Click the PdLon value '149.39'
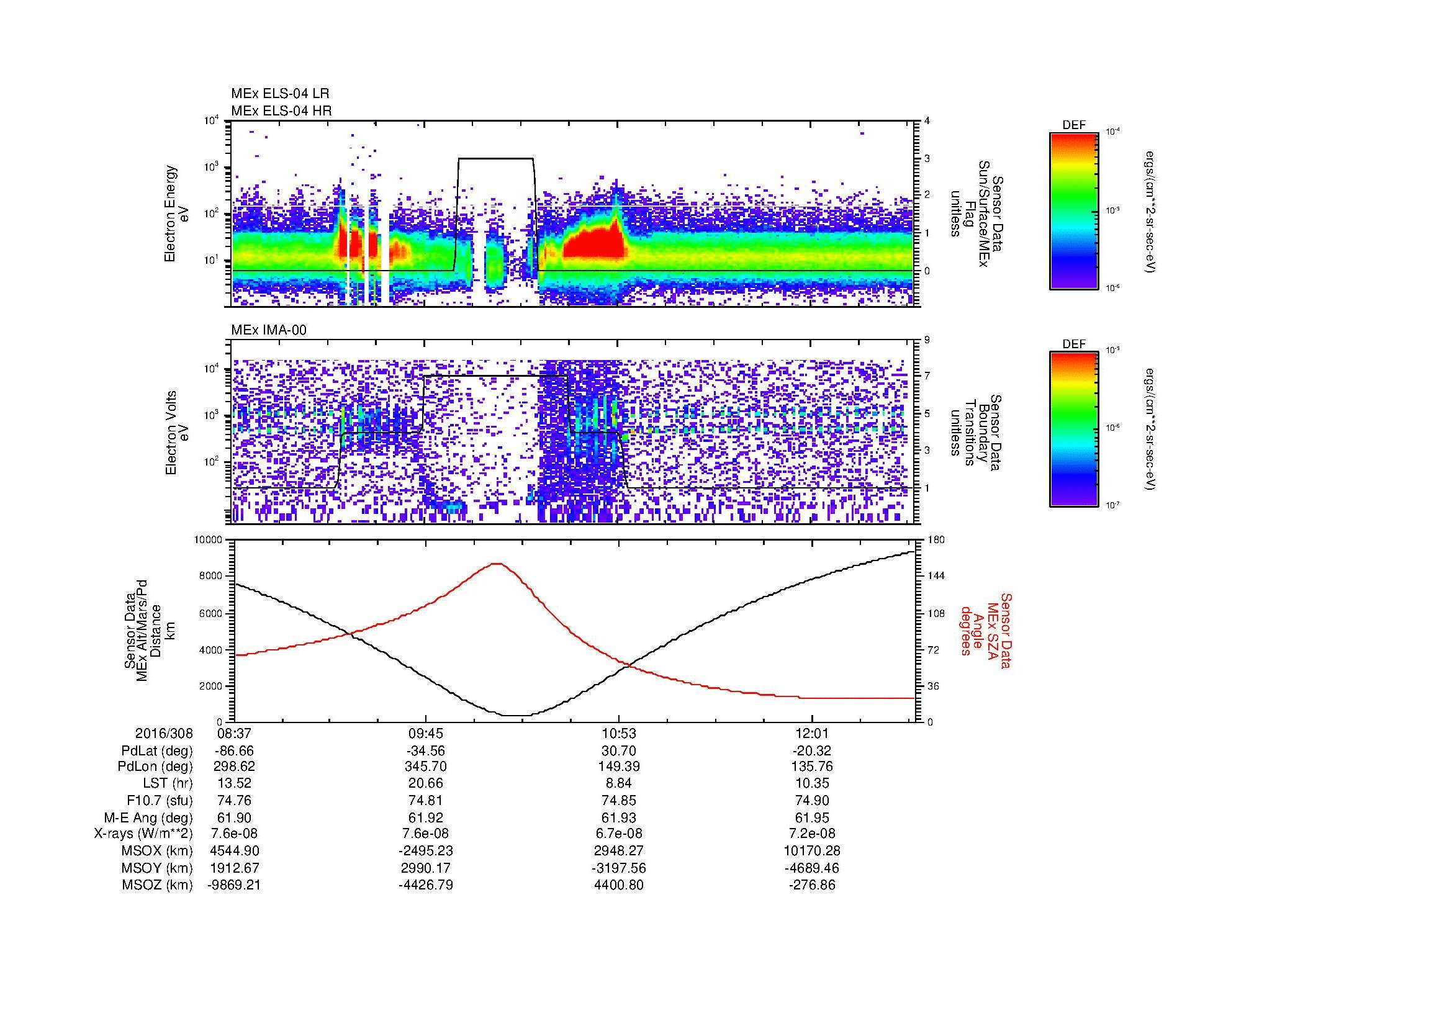Viewport: 1452px width, 1026px height. (619, 767)
